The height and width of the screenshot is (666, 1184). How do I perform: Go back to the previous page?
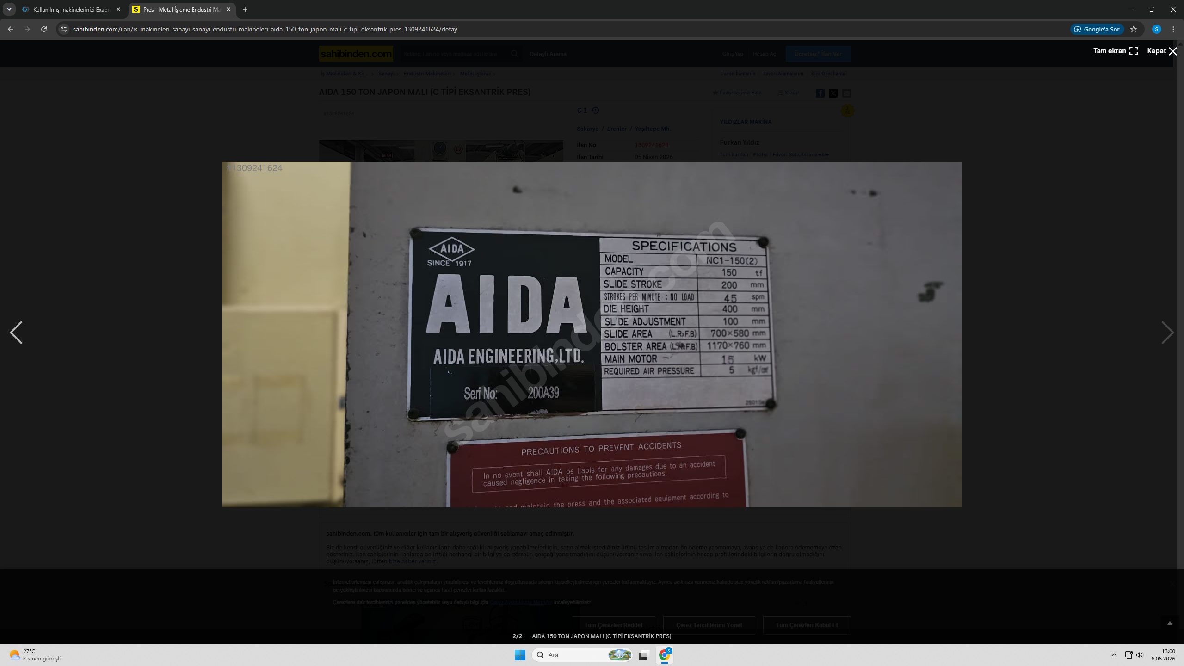point(11,29)
